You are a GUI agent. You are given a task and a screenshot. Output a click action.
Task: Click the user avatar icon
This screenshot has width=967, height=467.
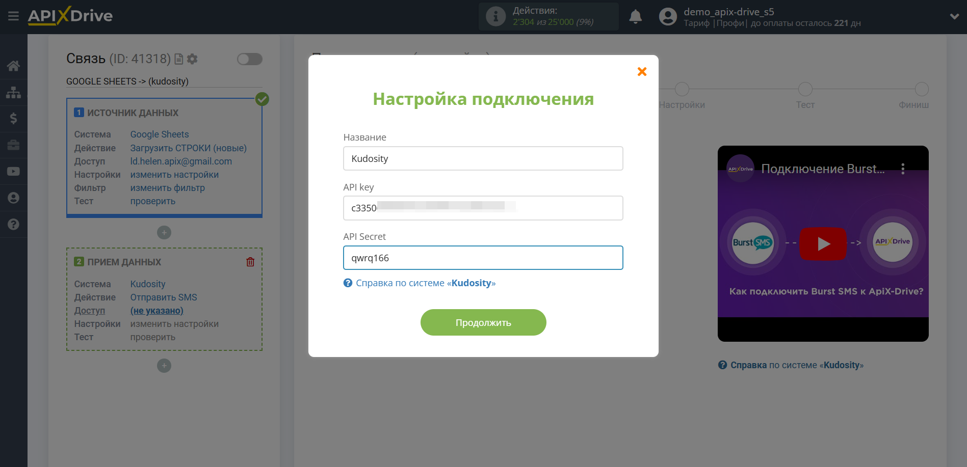[668, 17]
